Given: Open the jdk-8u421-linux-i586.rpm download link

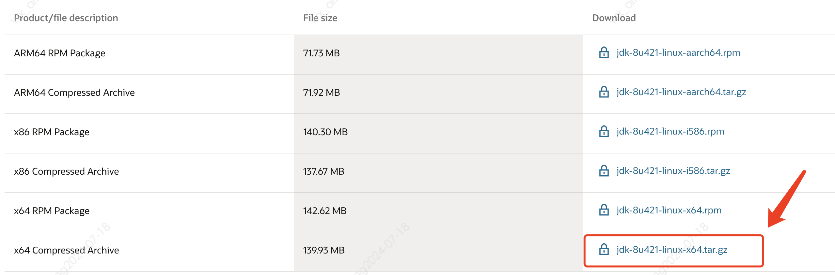Looking at the screenshot, I should 670,131.
